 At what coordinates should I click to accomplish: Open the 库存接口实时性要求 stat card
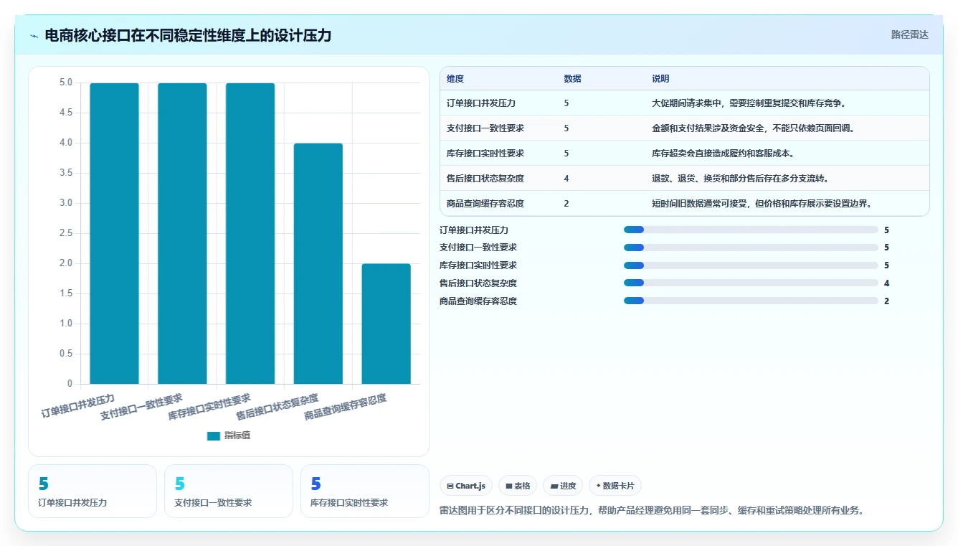click(x=365, y=491)
